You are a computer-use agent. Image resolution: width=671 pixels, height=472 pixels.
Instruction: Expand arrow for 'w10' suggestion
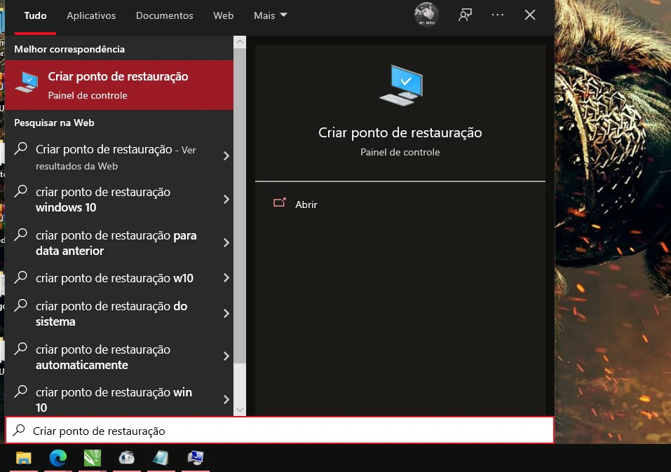coord(226,278)
